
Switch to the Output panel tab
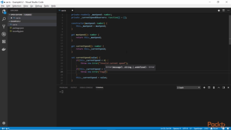[74, 87]
